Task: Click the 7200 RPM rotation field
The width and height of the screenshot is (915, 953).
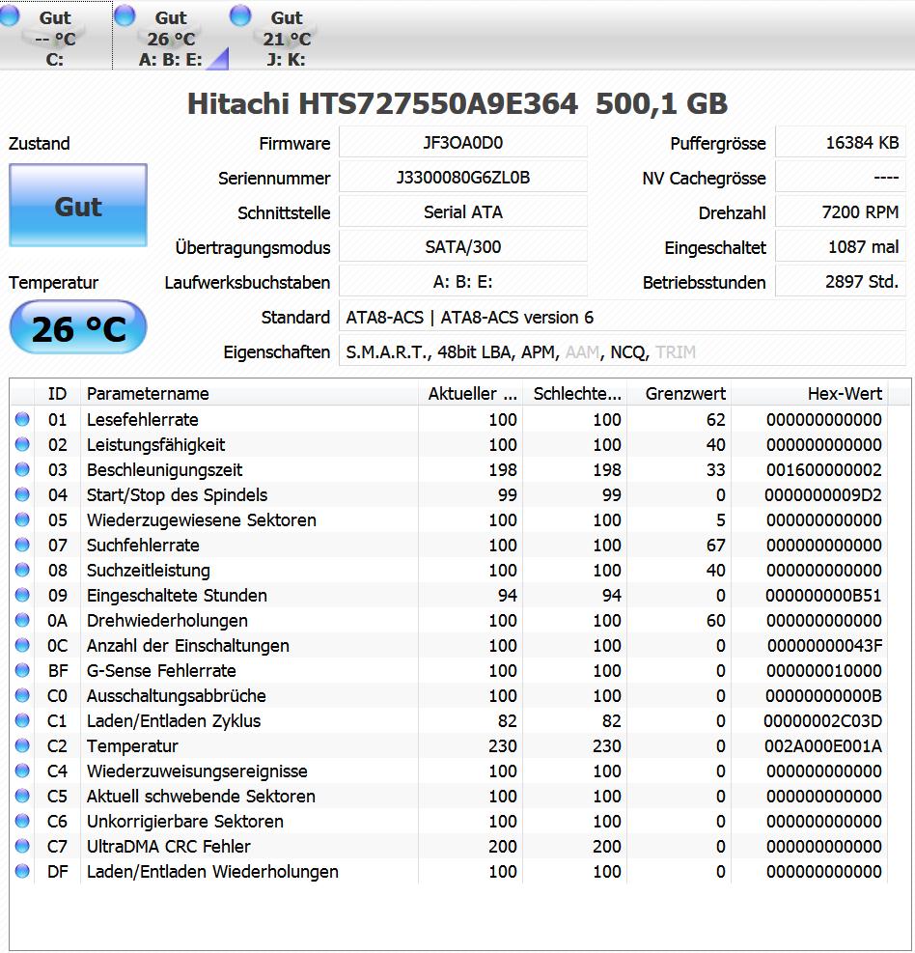Action: coord(841,212)
